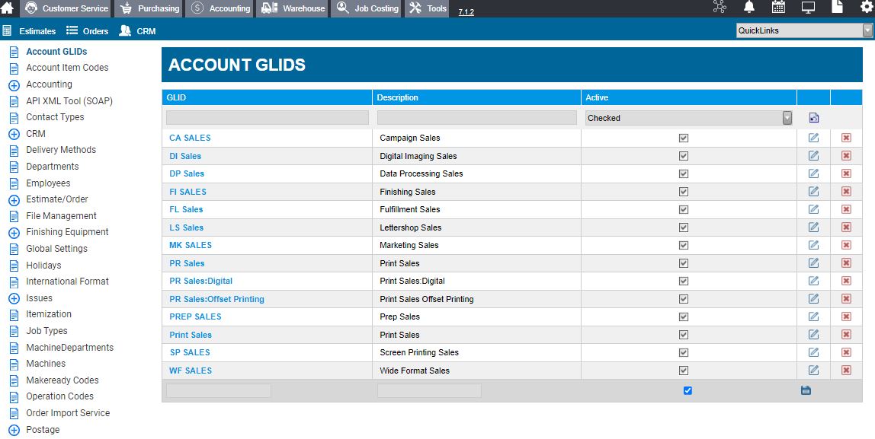The image size is (875, 439).
Task: Expand the Issues sidebar group
Action: click(14, 298)
